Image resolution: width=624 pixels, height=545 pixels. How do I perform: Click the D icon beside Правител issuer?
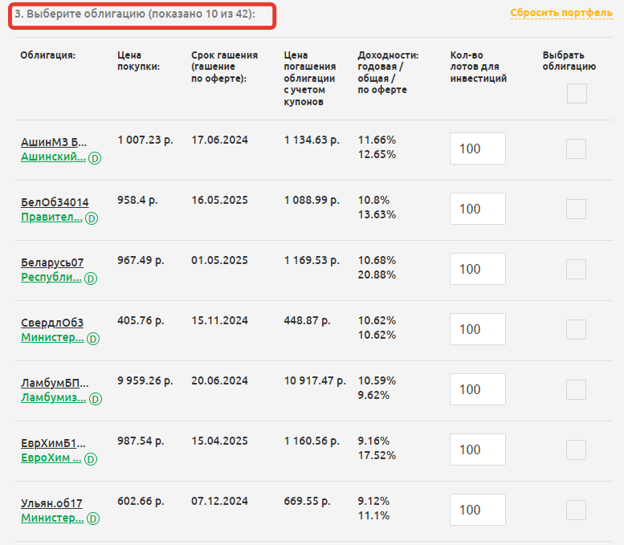coord(92,218)
